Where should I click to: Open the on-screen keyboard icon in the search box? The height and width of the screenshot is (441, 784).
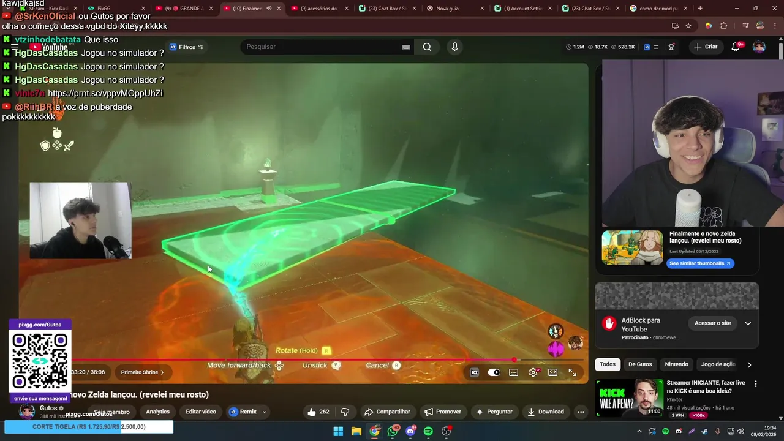(406, 47)
